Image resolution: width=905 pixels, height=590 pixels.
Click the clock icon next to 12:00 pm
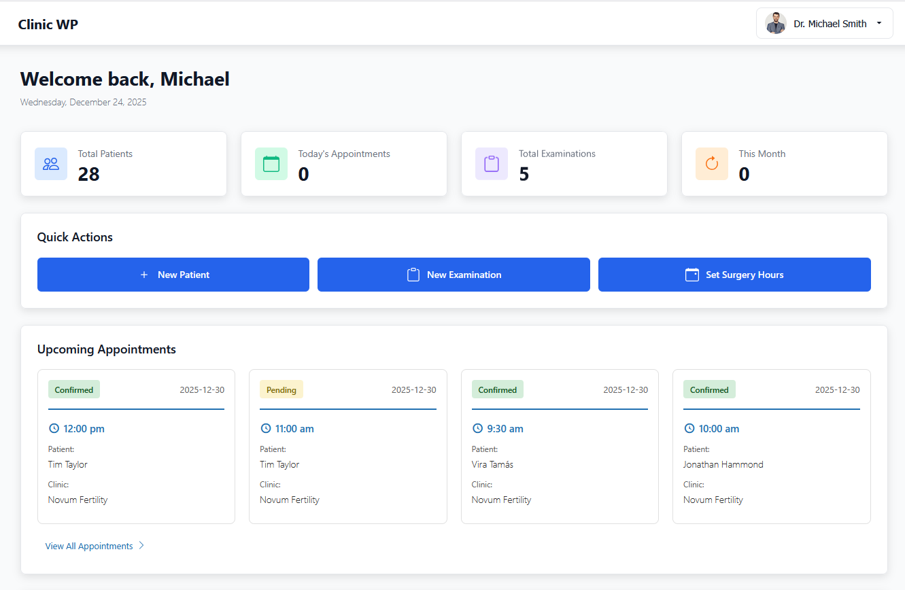click(x=54, y=428)
